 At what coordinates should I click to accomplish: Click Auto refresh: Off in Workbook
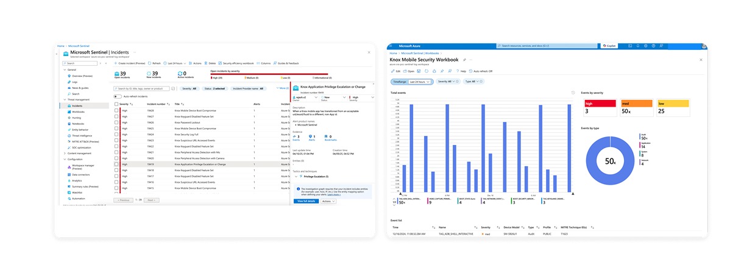tap(481, 71)
